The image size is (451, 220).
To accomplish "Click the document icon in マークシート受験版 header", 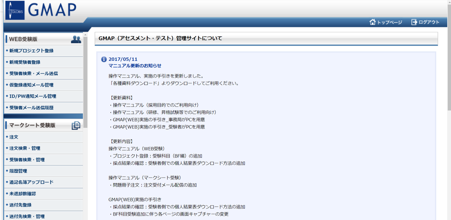I will point(76,125).
